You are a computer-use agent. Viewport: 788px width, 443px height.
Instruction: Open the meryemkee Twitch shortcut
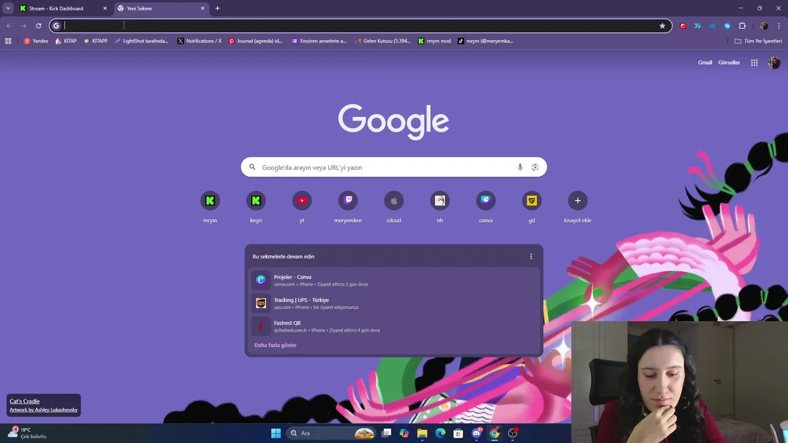tap(348, 207)
